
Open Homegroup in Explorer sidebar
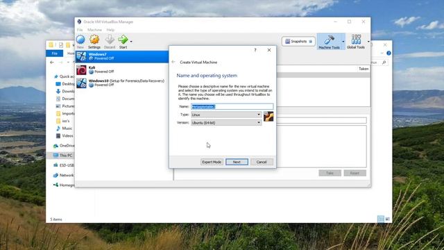(64, 185)
